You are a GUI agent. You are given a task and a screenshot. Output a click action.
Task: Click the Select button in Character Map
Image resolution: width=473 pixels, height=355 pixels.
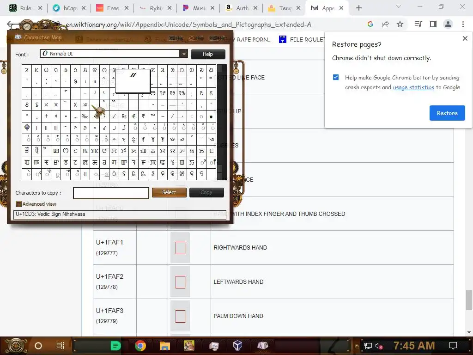click(x=169, y=192)
